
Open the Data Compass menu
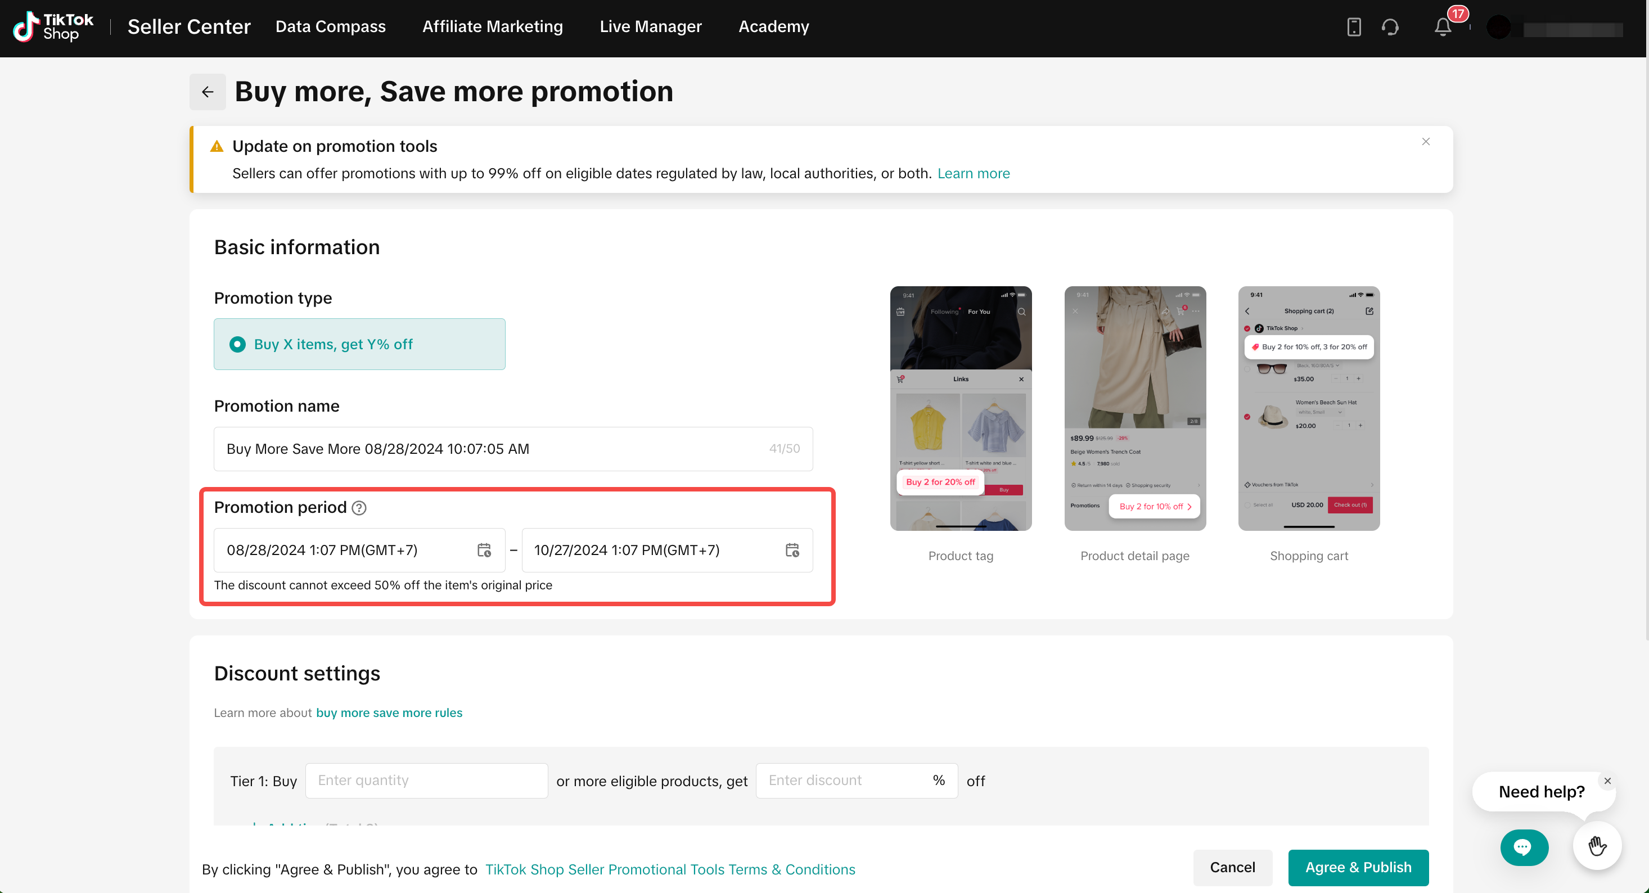(330, 26)
